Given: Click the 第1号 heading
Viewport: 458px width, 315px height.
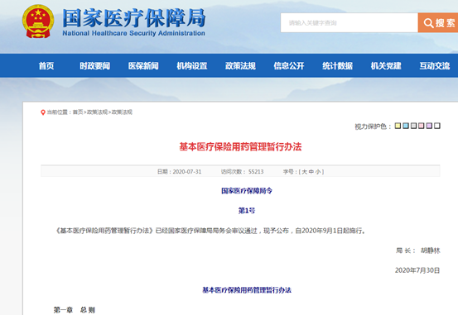Looking at the screenshot, I should click(x=247, y=211).
